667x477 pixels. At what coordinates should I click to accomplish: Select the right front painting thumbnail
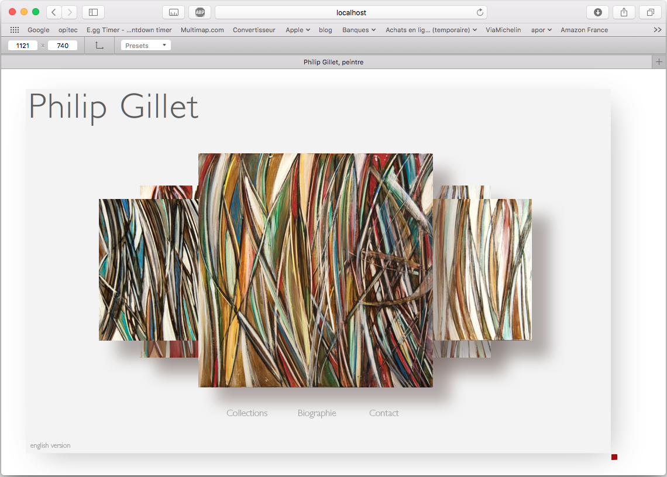tap(482, 270)
